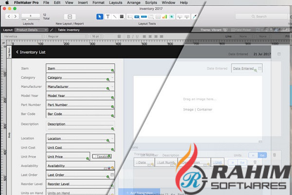
Task: Select the Bar Code field
Action: [80, 114]
